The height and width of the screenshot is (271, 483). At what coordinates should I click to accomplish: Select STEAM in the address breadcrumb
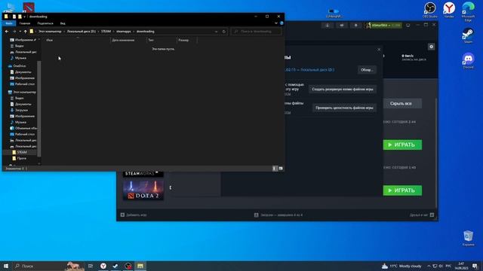[106, 32]
